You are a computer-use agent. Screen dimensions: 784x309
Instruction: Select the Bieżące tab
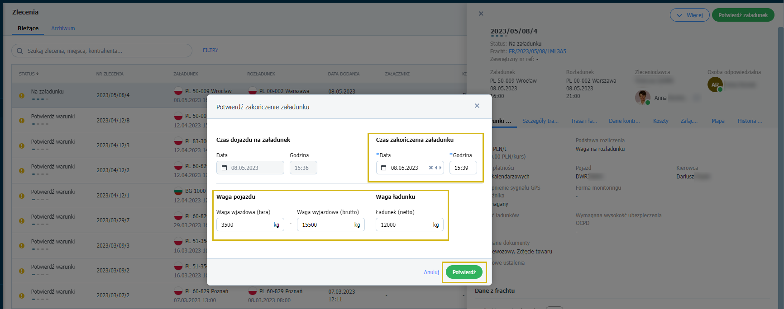point(28,28)
